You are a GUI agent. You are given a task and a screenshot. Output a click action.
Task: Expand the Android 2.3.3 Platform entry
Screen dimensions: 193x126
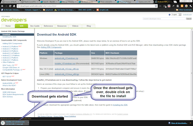(2, 55)
